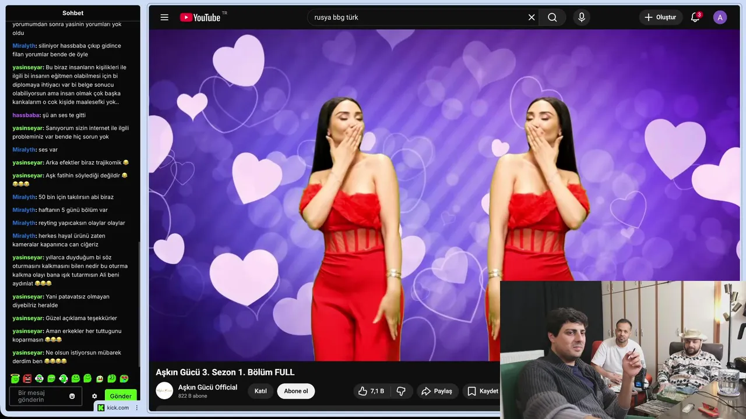746x419 pixels.
Task: Click the Sohbet chat panel header
Action: pos(73,13)
